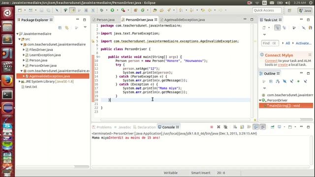
Task: Switch to AgeInvalideException.java editor tab
Action: tap(183, 20)
